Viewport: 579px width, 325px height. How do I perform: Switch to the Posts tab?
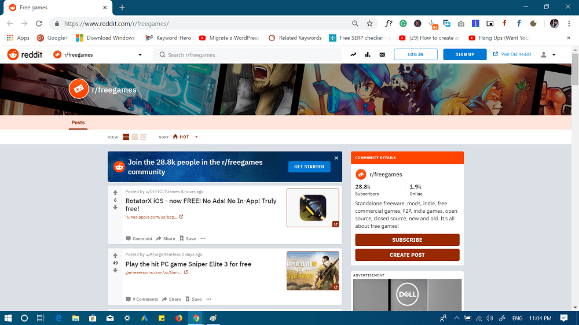pos(78,123)
